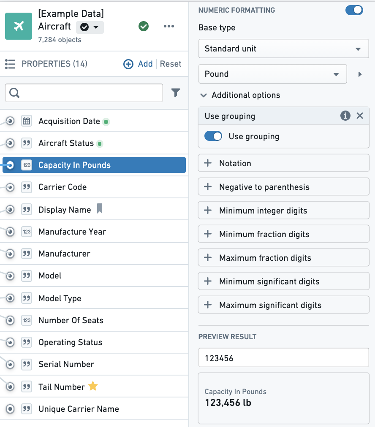Click the green Aircraft airplane icon
The height and width of the screenshot is (427, 375).
click(x=19, y=26)
